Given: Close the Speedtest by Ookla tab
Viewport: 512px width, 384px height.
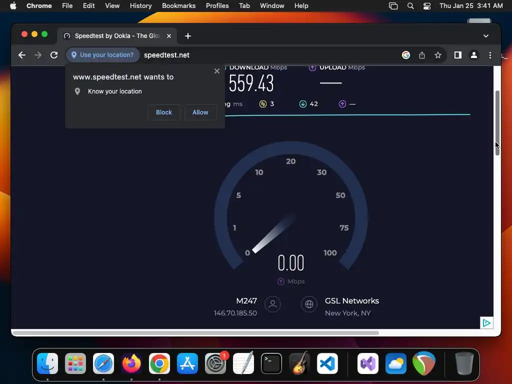Looking at the screenshot, I should [x=169, y=36].
